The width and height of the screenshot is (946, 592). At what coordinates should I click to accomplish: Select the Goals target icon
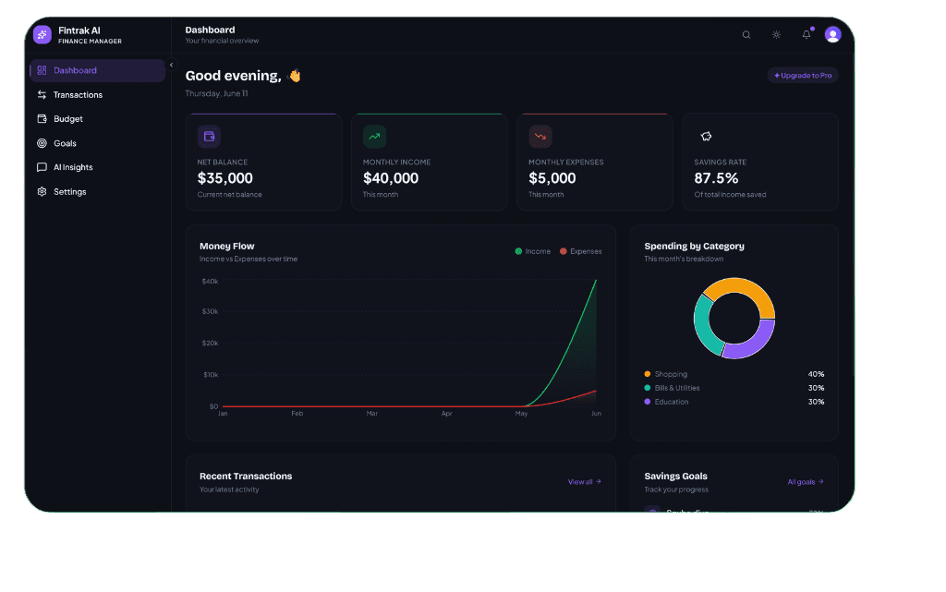click(x=42, y=143)
